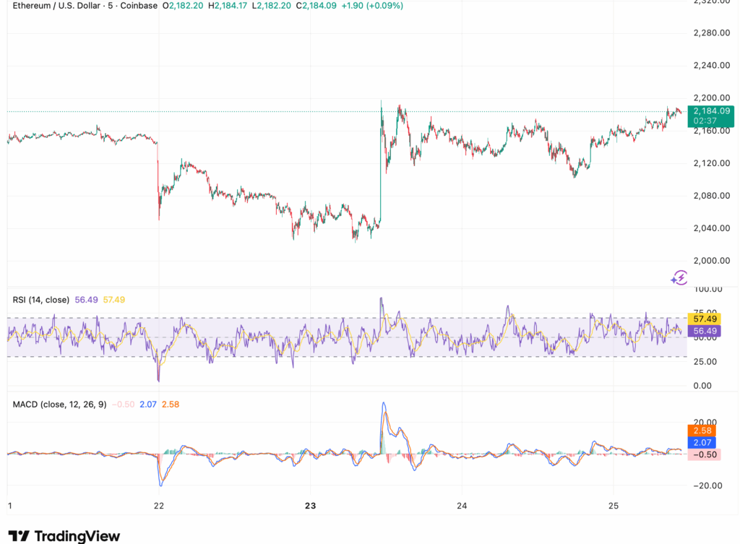Select the MACD (close, 12, 26, 9) label
Screen dimensions: 740x544
click(59, 405)
